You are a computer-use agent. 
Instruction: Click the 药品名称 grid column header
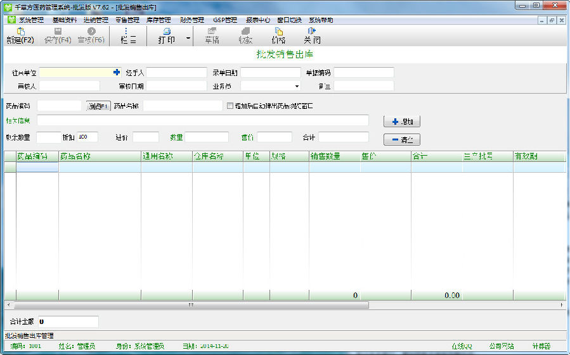[100, 156]
